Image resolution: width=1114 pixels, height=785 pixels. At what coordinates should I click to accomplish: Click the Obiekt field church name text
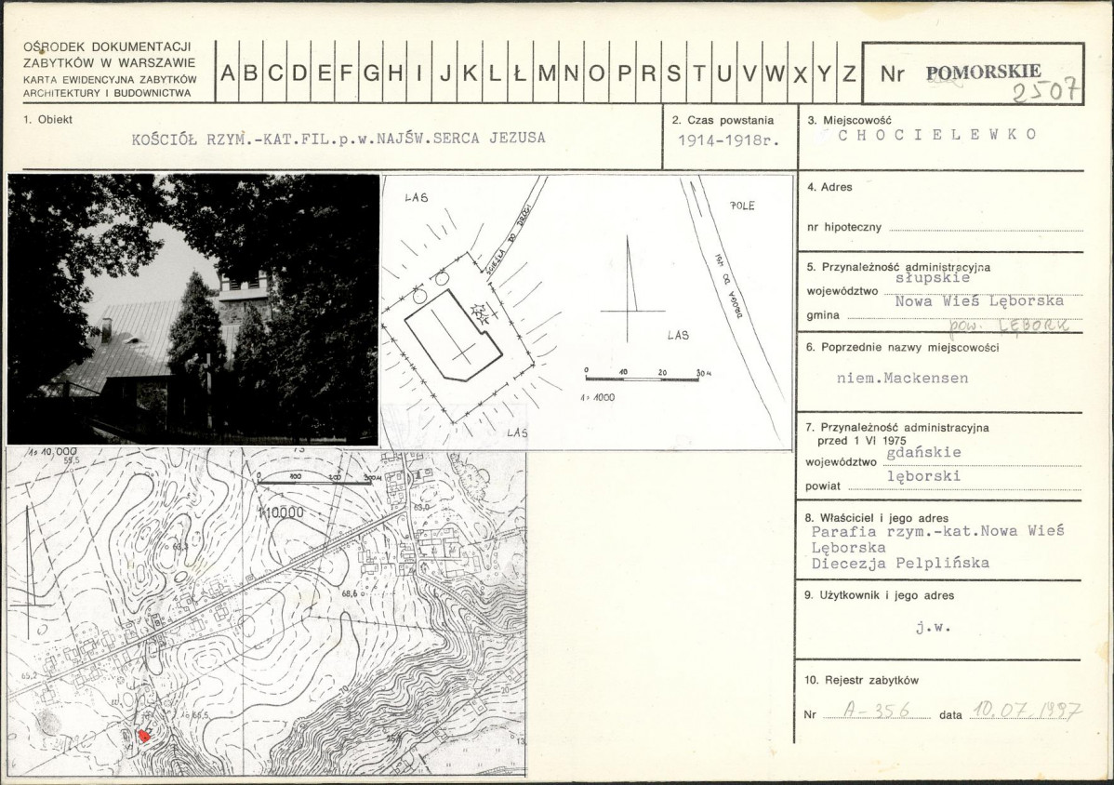tap(338, 138)
